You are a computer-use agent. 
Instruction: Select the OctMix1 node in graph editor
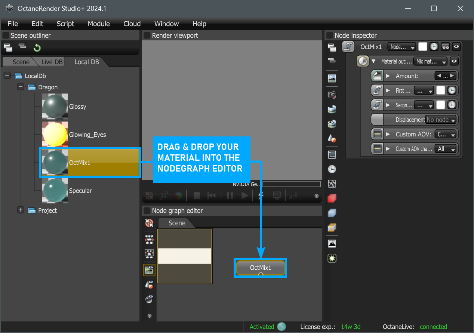click(261, 268)
